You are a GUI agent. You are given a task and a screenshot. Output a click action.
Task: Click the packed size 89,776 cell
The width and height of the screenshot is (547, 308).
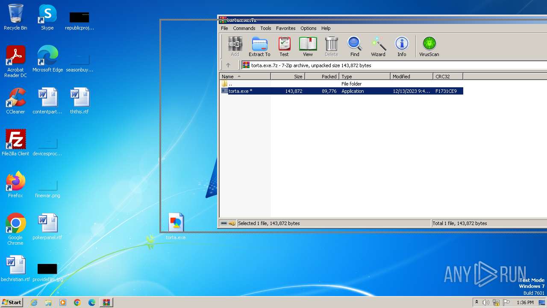[329, 91]
